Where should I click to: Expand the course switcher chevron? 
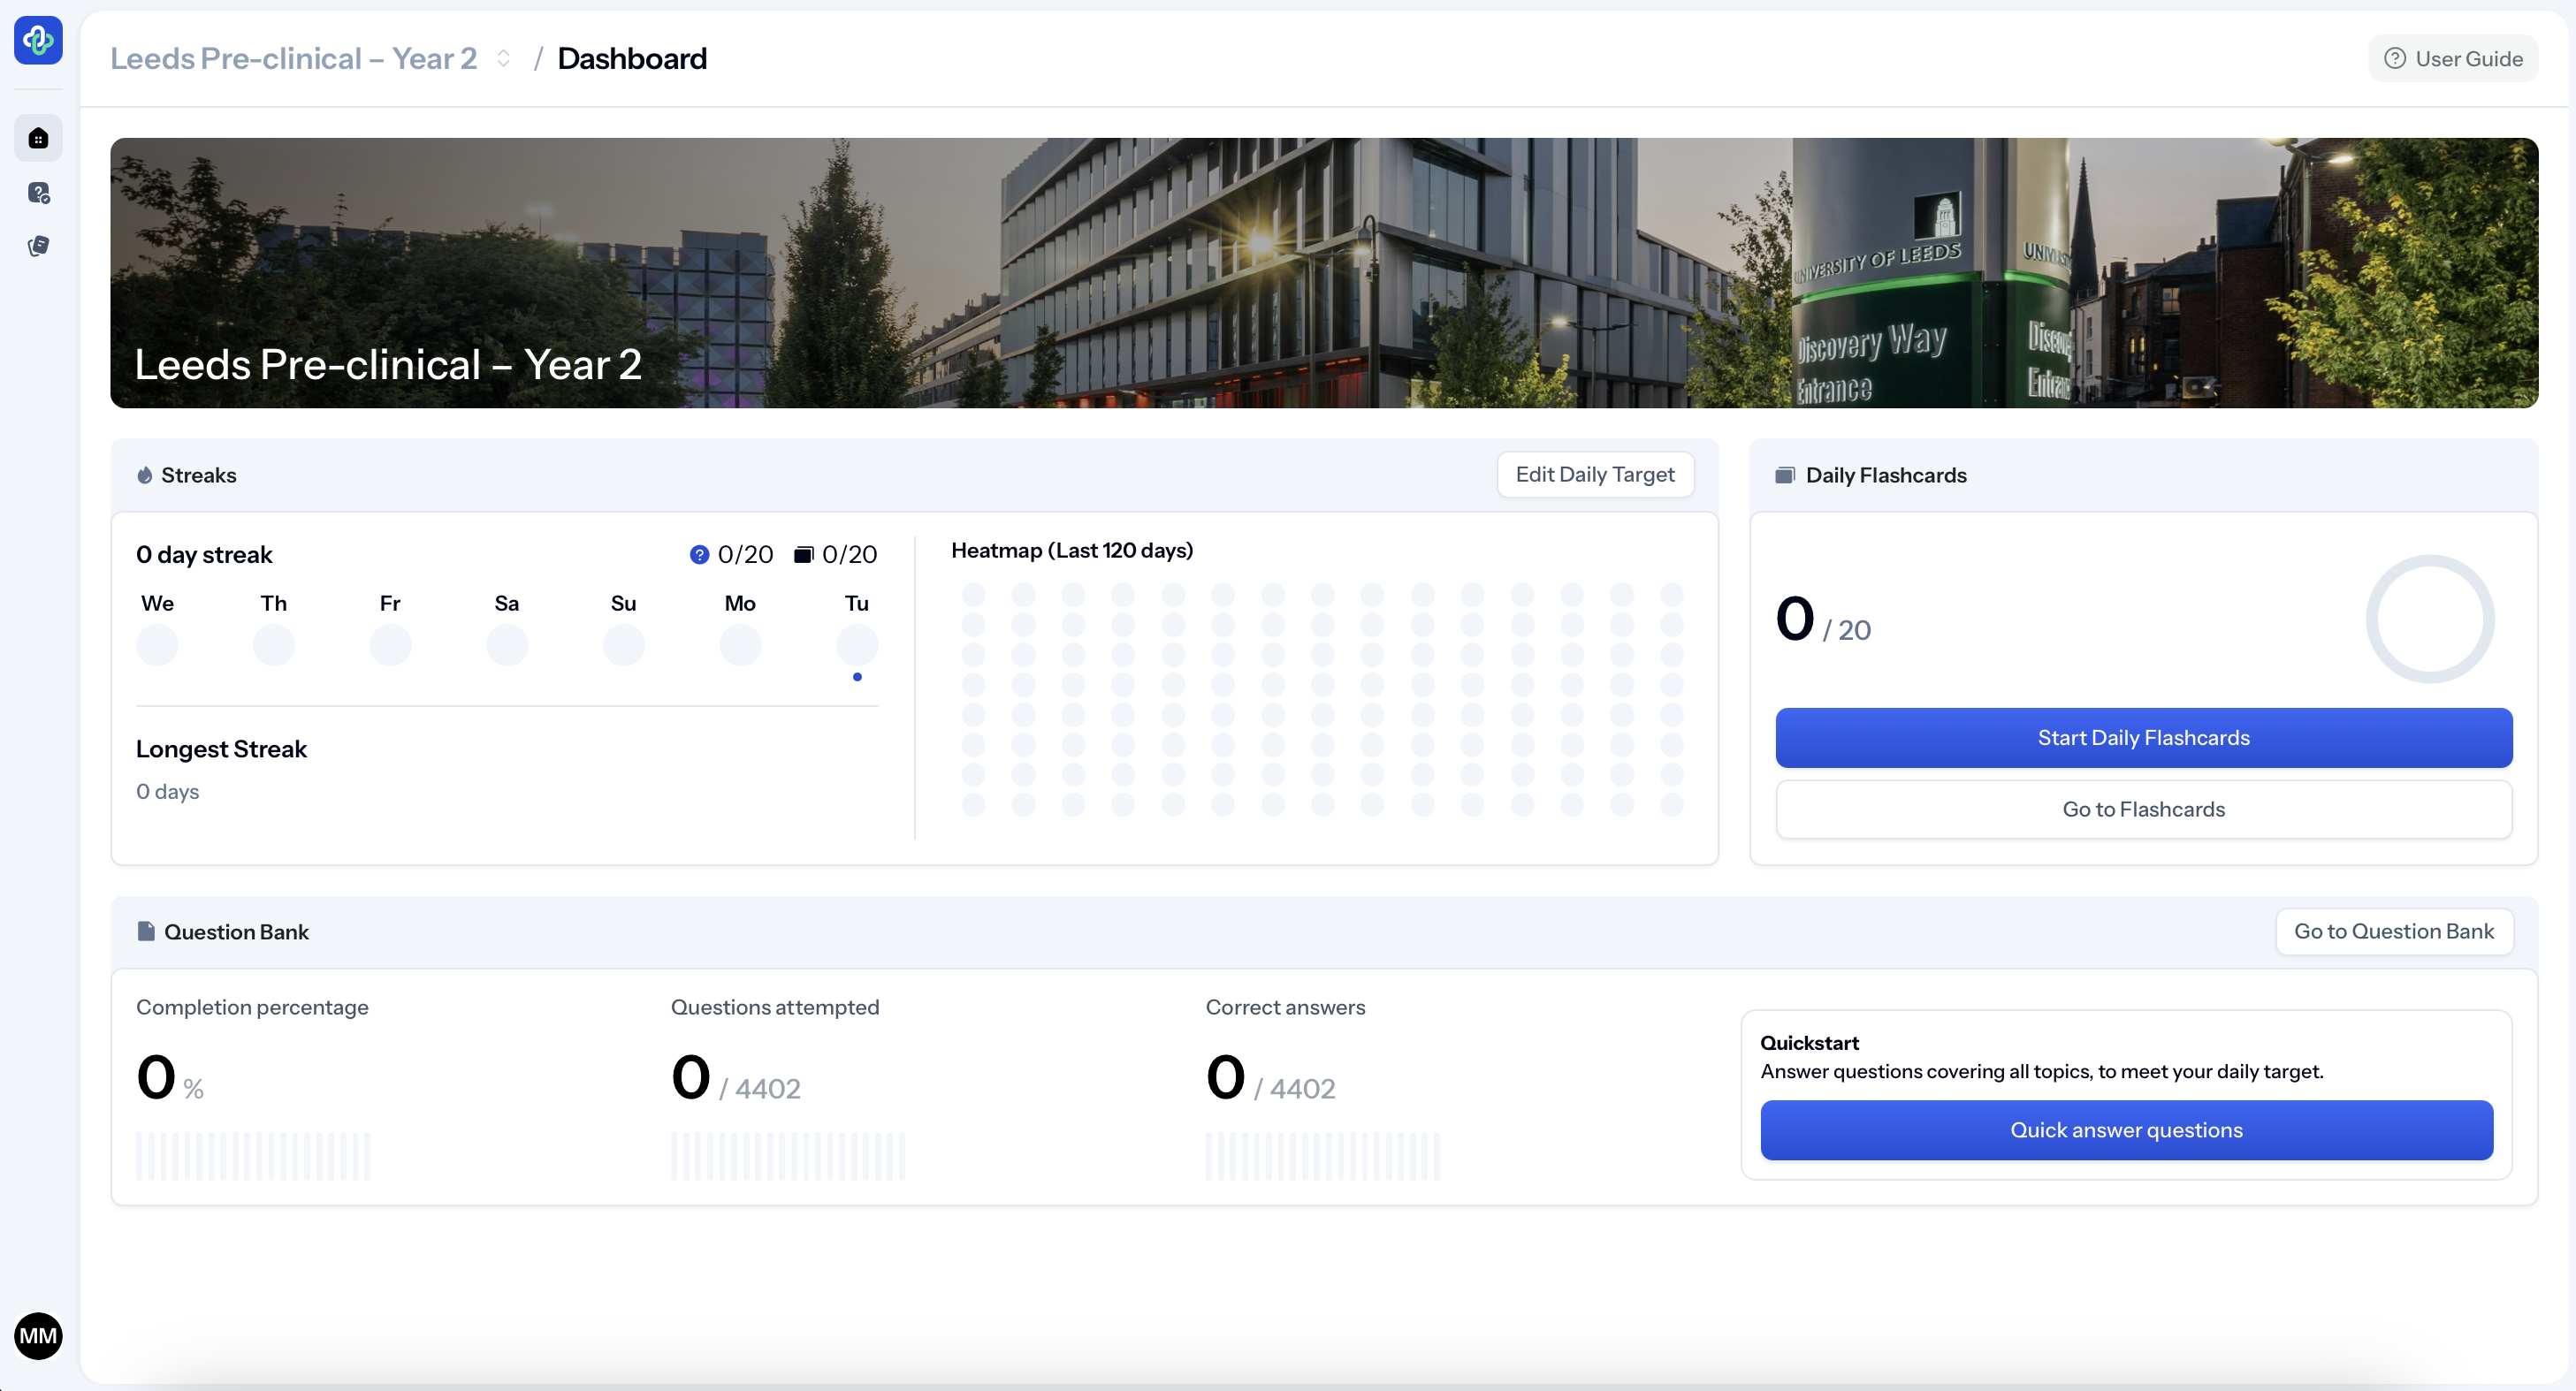tap(504, 59)
